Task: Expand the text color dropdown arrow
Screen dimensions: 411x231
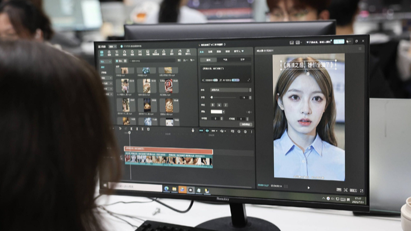Action: coord(224,112)
